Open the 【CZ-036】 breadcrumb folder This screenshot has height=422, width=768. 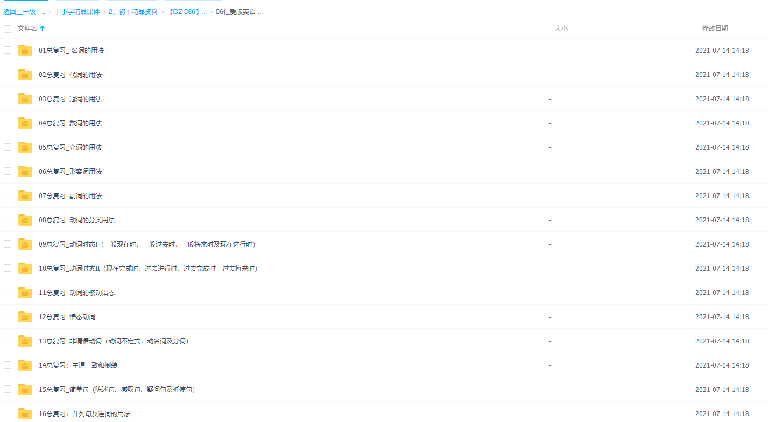point(187,12)
